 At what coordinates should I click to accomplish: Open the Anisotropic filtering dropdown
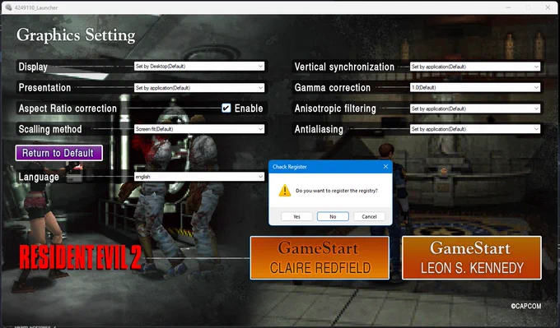(x=475, y=109)
